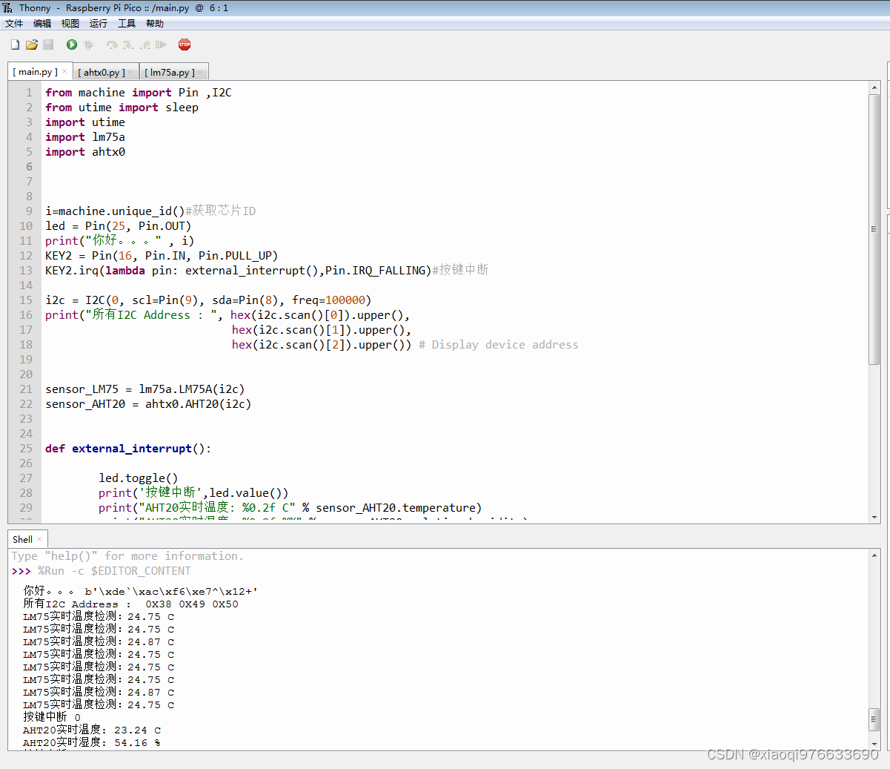Open a file with the folder icon
890x769 pixels.
tap(32, 44)
